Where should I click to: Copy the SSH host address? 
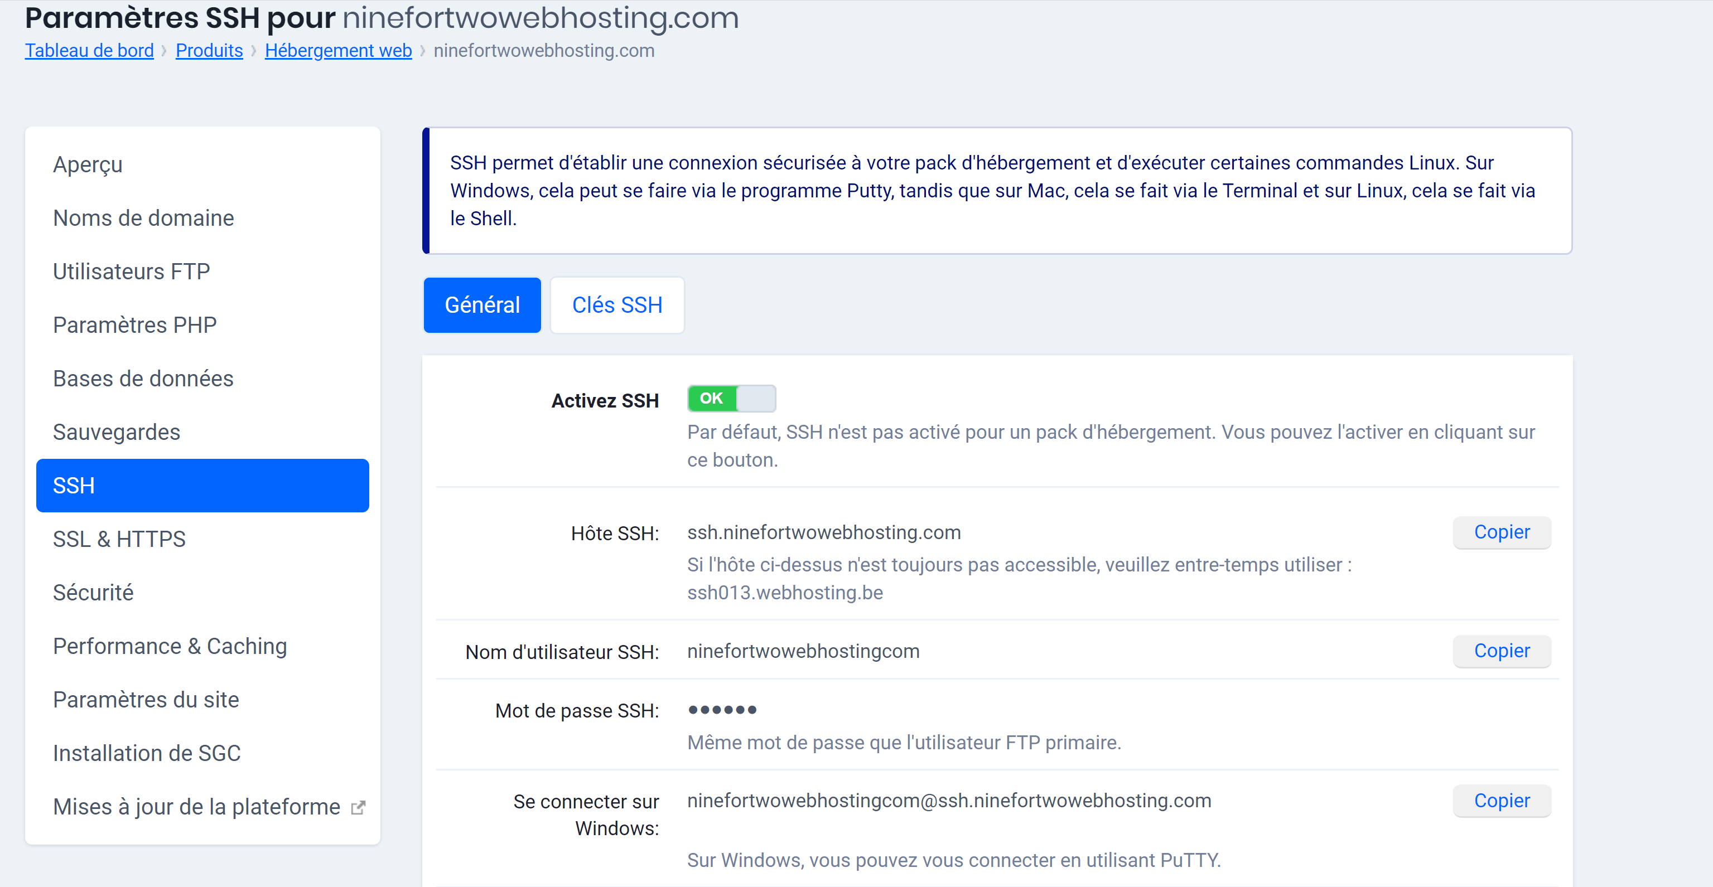(x=1502, y=532)
